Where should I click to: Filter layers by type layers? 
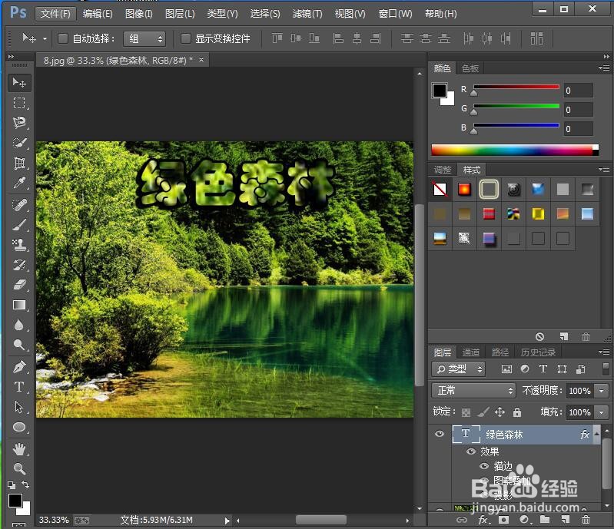[543, 369]
